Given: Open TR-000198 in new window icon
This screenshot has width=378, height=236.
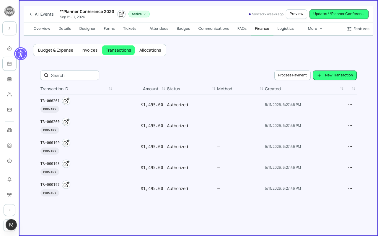Looking at the screenshot, I should (66, 164).
